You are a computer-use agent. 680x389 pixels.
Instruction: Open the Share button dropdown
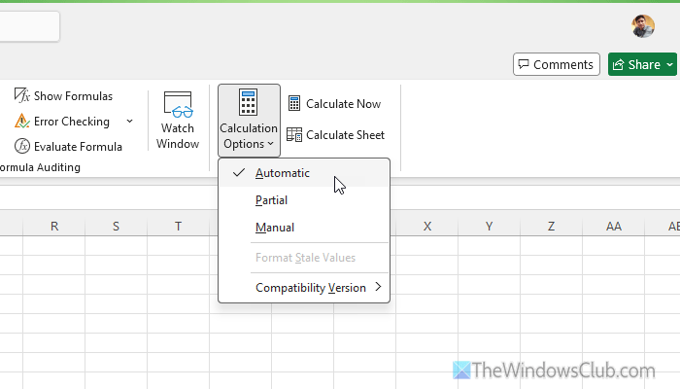coord(669,65)
